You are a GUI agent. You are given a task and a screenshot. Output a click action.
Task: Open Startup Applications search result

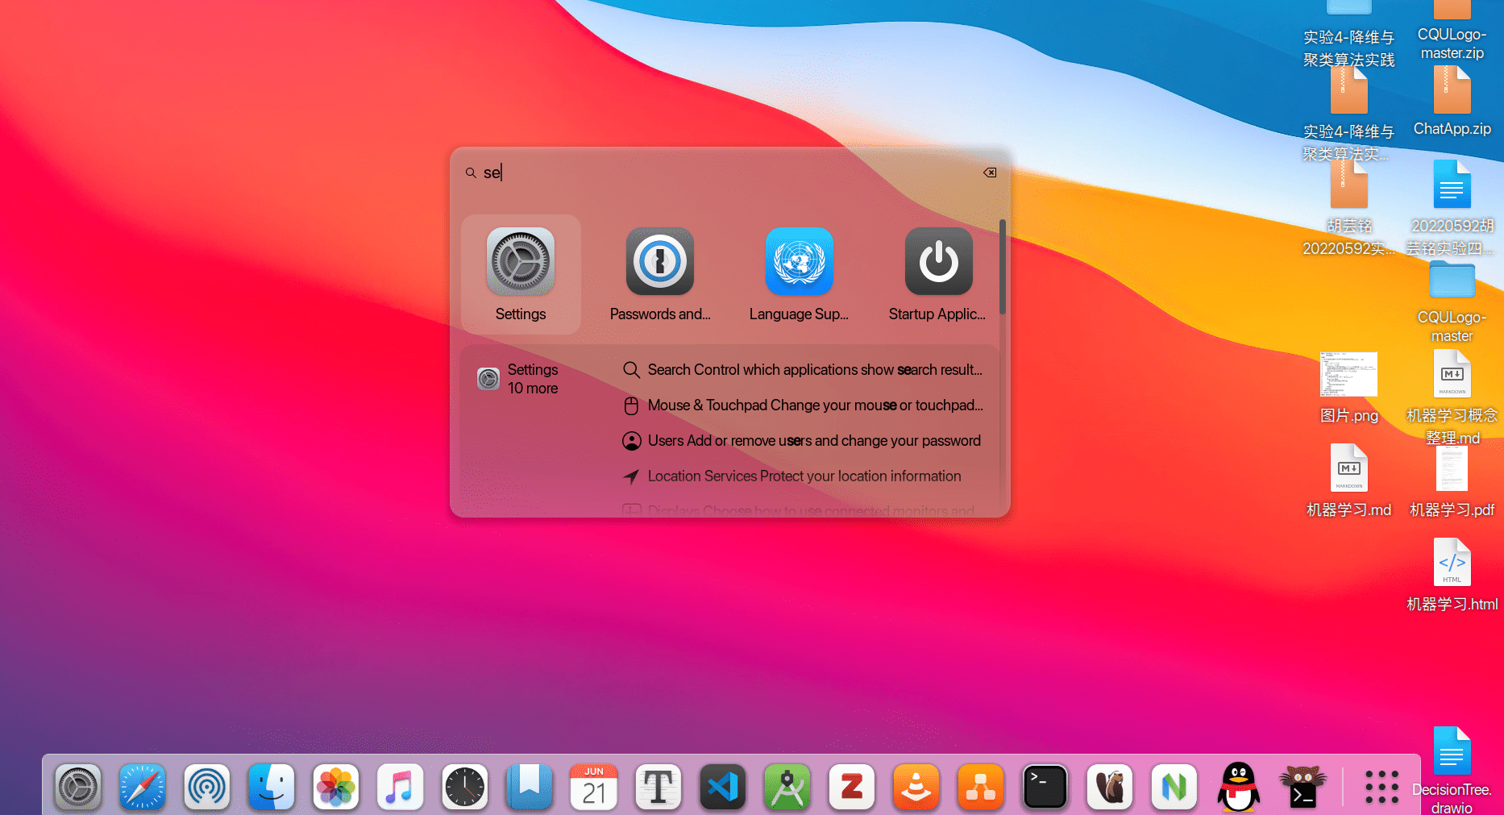coord(937,274)
